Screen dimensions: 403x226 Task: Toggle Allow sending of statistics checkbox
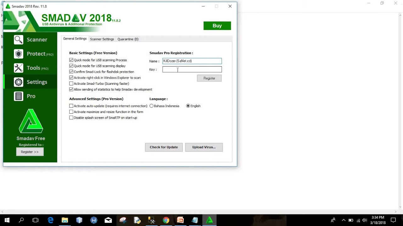coord(71,89)
